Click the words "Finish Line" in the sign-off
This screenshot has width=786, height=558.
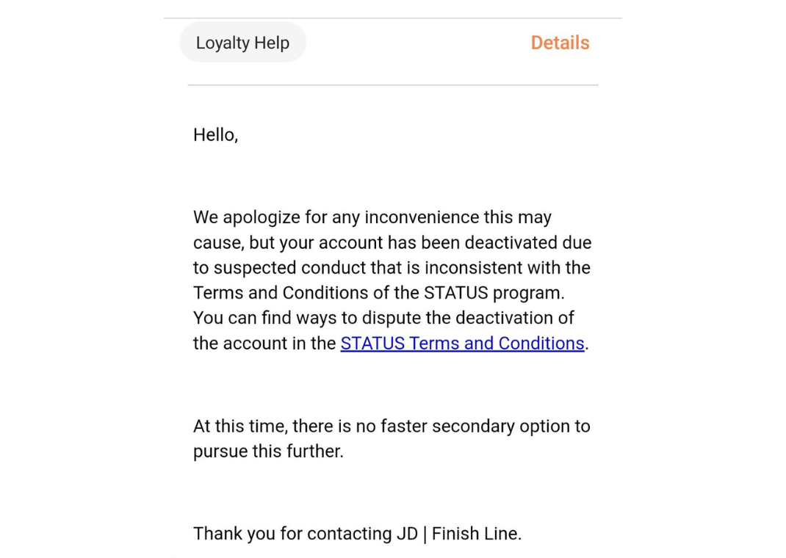475,534
